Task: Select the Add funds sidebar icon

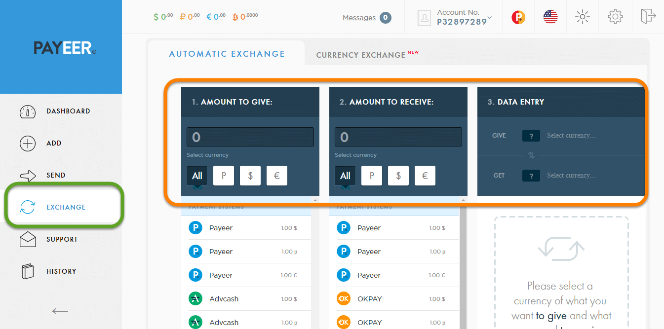Action: (28, 143)
